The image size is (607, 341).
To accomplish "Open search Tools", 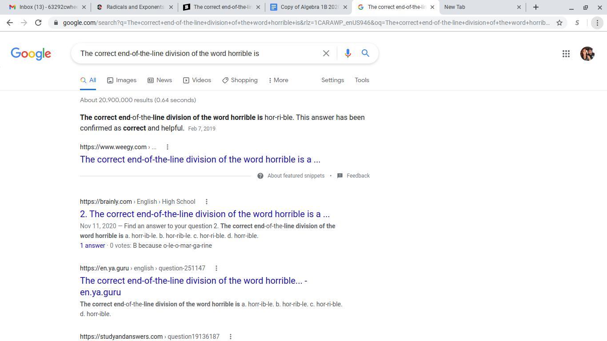I will click(362, 80).
